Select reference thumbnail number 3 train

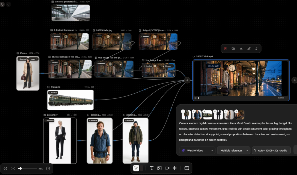coord(207,115)
